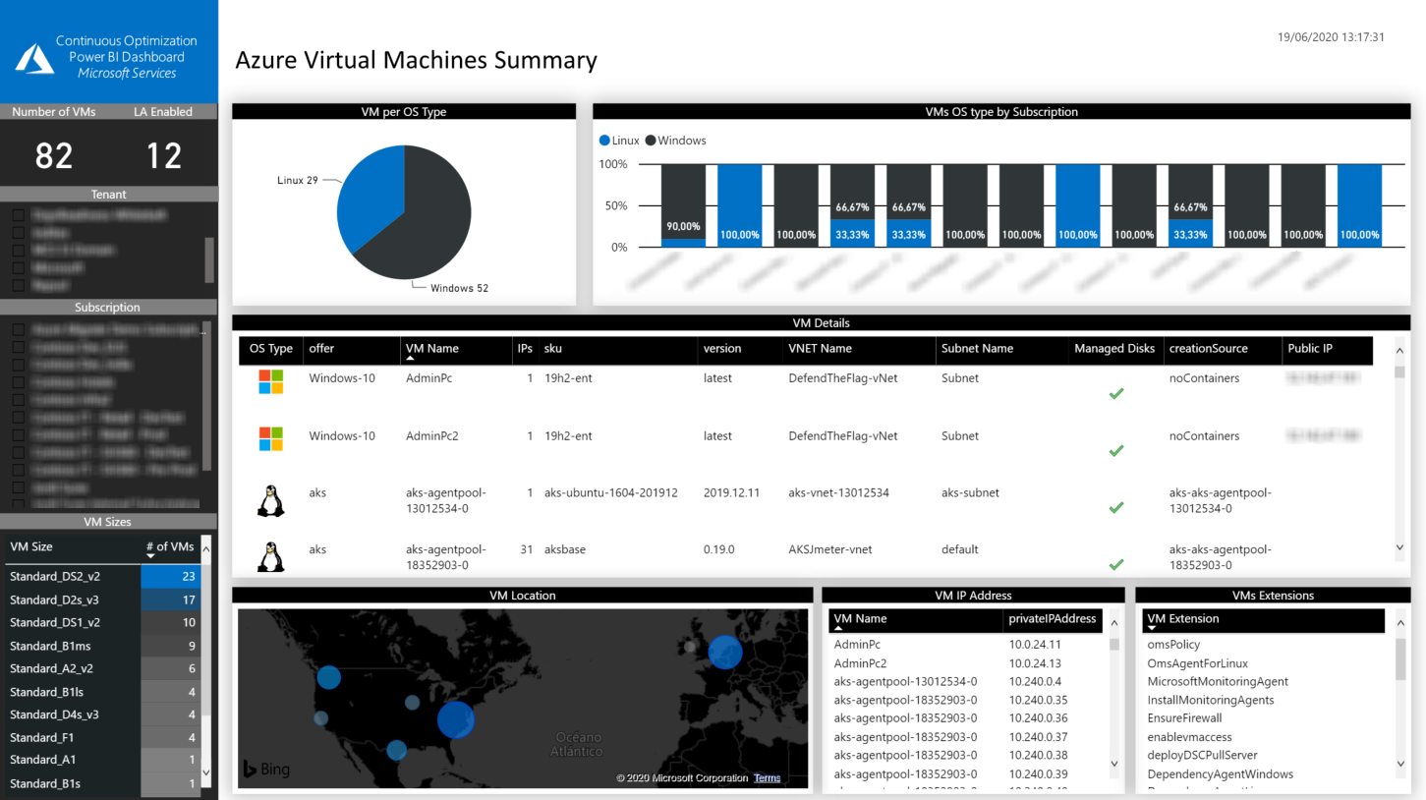The image size is (1426, 800).
Task: Click the AKSJmeter-vnet cell
Action: point(829,549)
